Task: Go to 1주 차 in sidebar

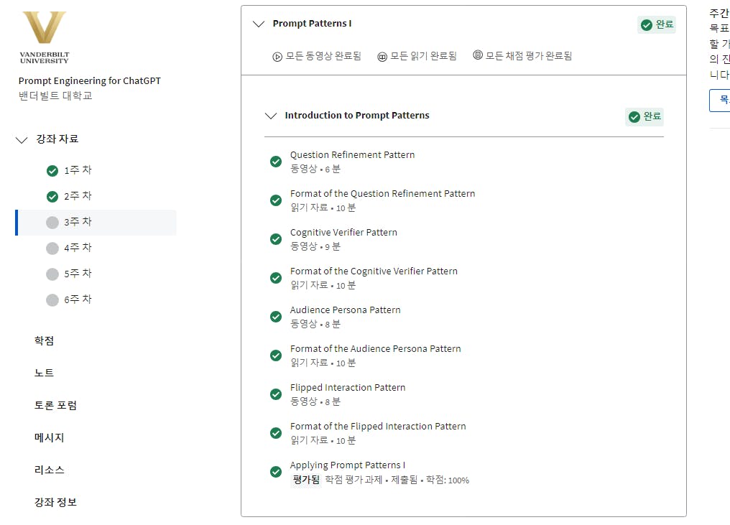Action: click(78, 171)
